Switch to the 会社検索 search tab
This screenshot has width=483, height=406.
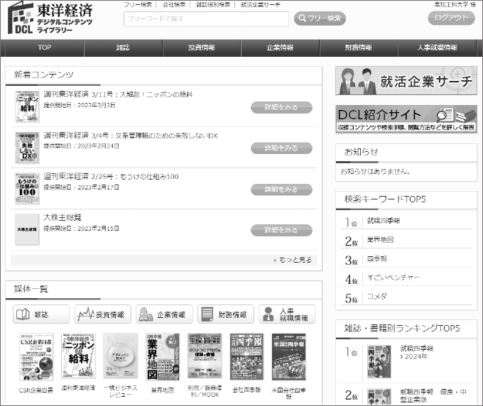tap(174, 4)
